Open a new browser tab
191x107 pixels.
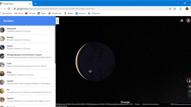[36, 4]
